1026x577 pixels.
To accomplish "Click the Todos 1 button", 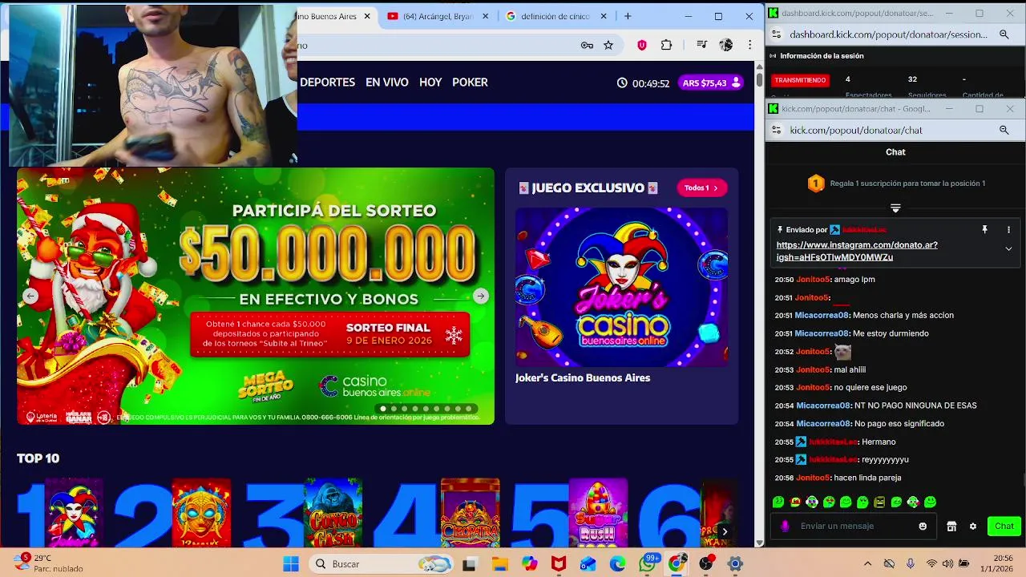I will coord(701,188).
